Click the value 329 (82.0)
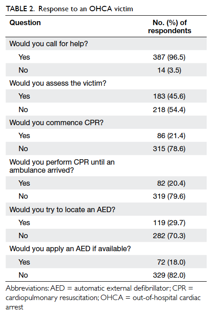Viewport: 217px width, 318px height. 169,275
